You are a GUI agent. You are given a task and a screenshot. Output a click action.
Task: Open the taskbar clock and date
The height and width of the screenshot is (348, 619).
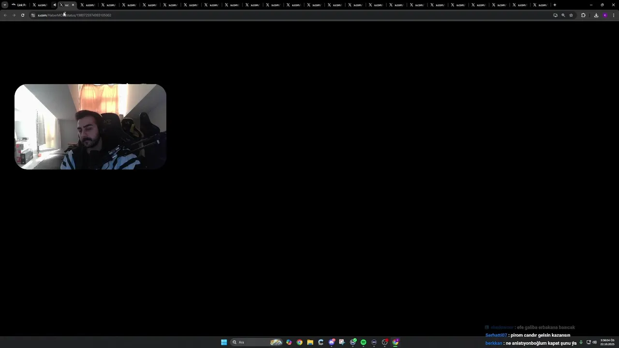pos(606,342)
